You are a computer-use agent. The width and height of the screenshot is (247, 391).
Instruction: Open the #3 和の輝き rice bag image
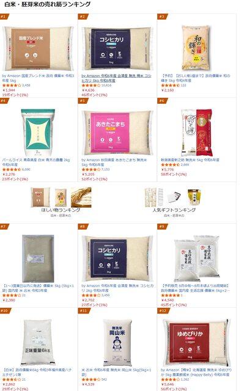click(196, 48)
